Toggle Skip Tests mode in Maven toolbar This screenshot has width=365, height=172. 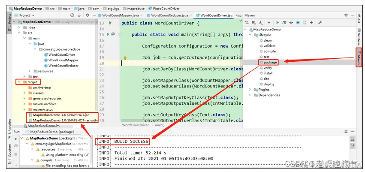(291, 23)
